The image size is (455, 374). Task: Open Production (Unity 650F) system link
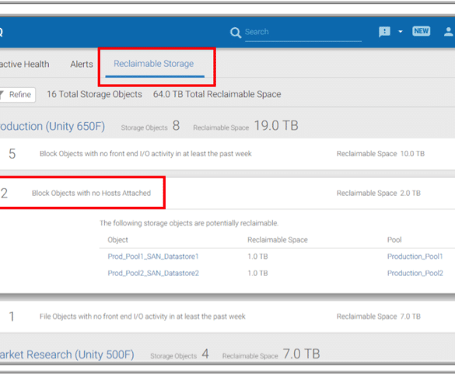(x=52, y=127)
